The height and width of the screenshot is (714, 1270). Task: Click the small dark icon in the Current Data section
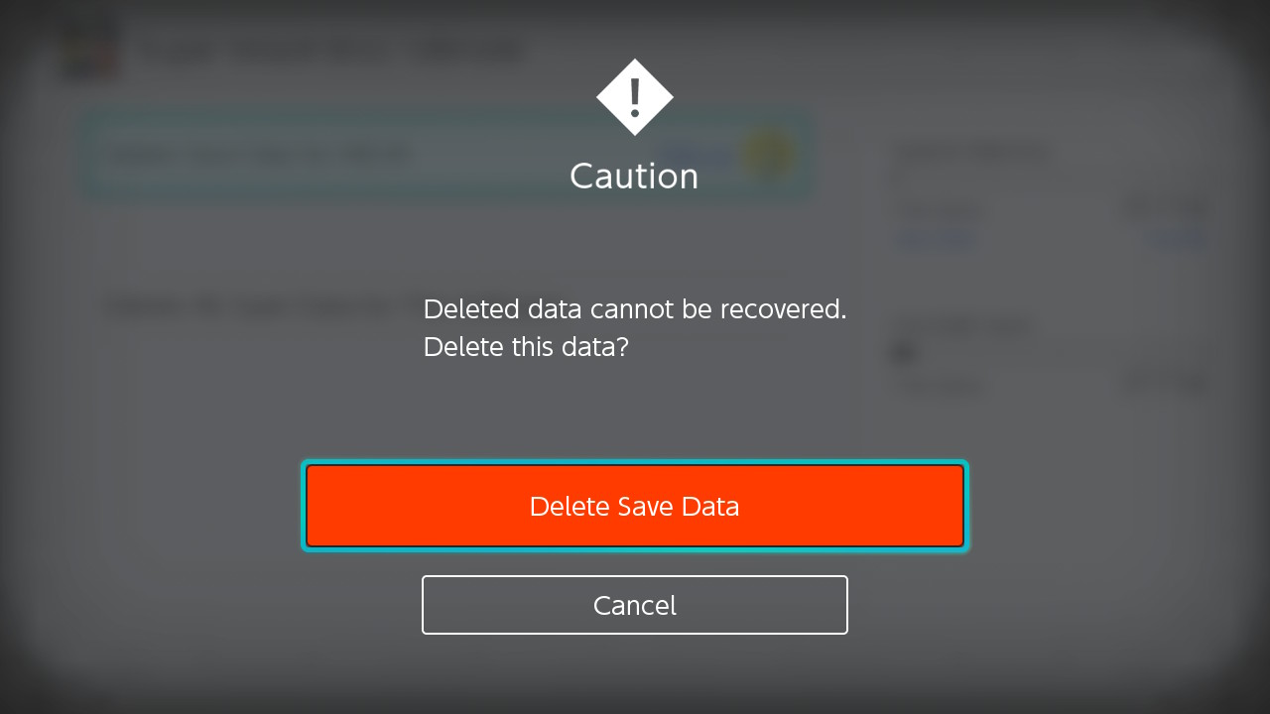904,354
